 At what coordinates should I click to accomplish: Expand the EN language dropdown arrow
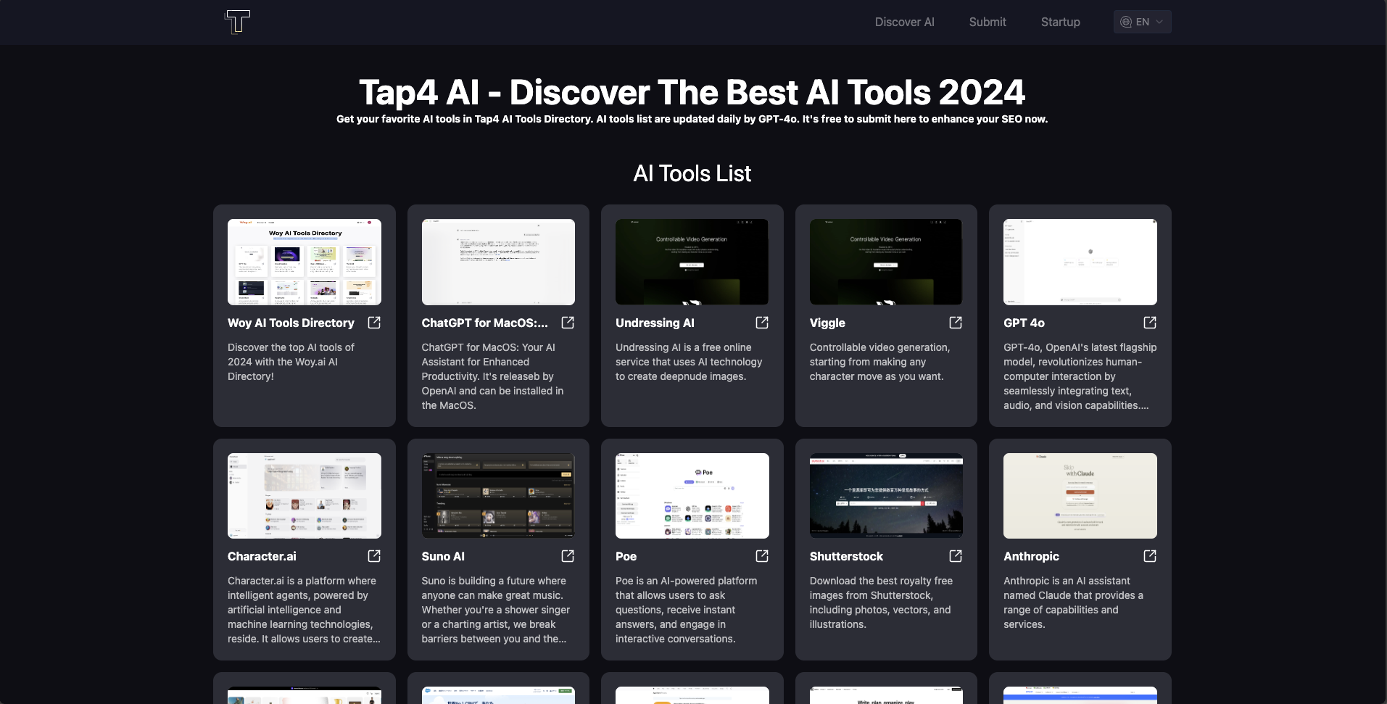point(1159,22)
